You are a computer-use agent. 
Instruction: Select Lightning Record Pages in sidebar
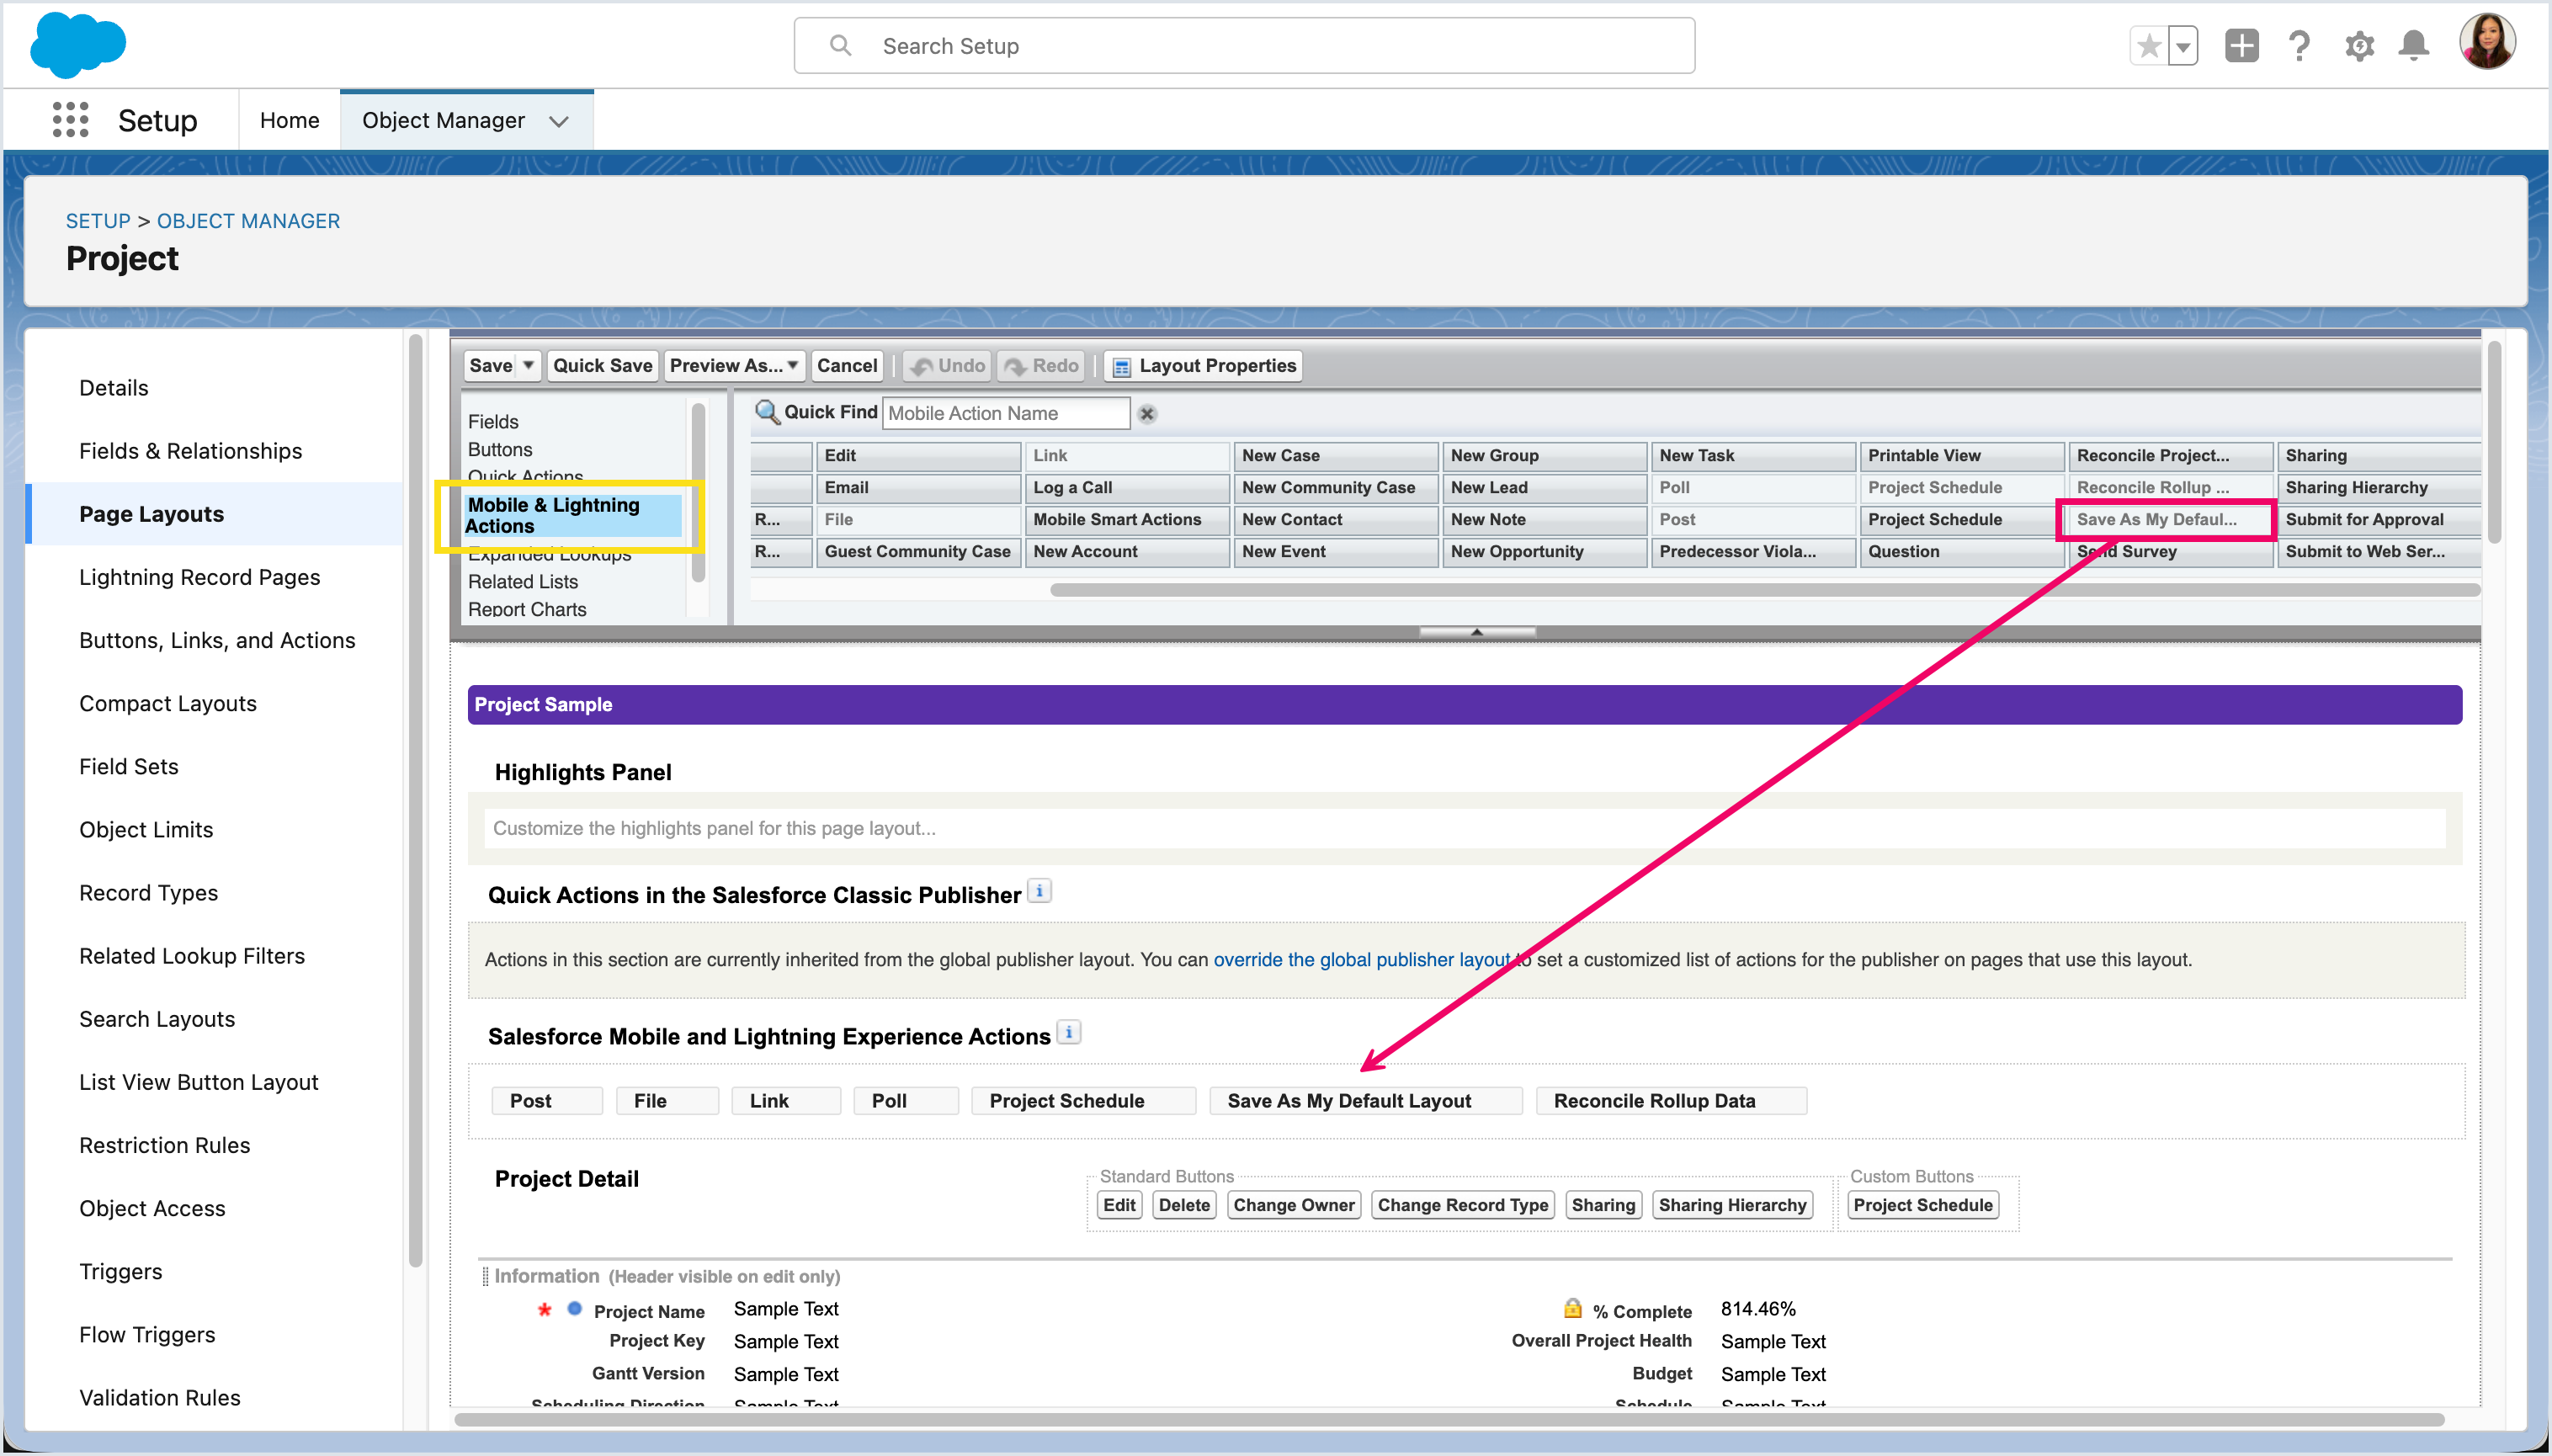point(199,577)
